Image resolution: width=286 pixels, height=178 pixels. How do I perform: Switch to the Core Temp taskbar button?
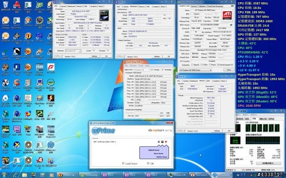coord(200,175)
